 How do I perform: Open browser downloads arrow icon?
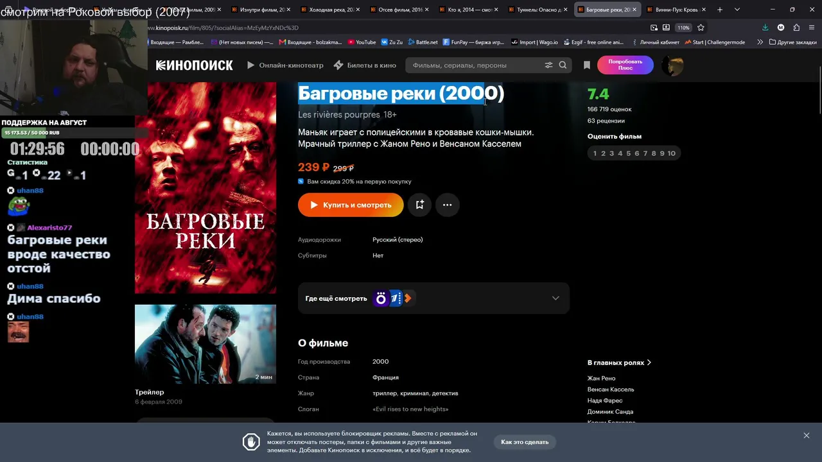click(x=765, y=28)
